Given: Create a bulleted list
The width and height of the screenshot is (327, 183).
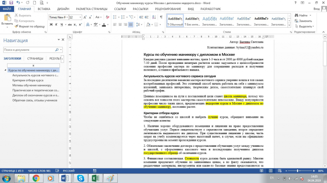Looking at the screenshot, I should (x=115, y=17).
